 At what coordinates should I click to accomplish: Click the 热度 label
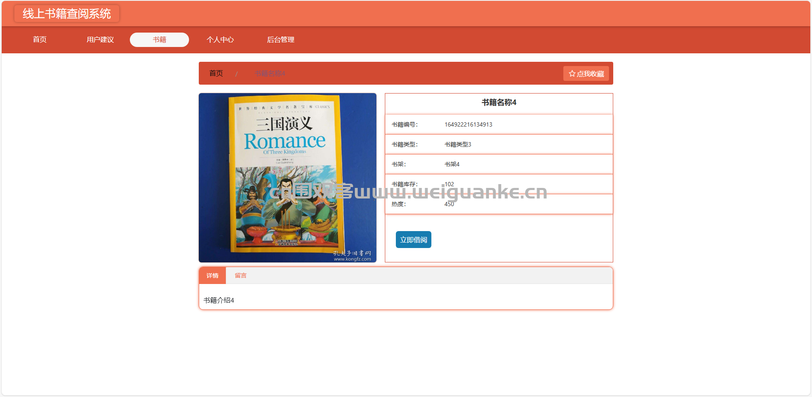tap(398, 204)
